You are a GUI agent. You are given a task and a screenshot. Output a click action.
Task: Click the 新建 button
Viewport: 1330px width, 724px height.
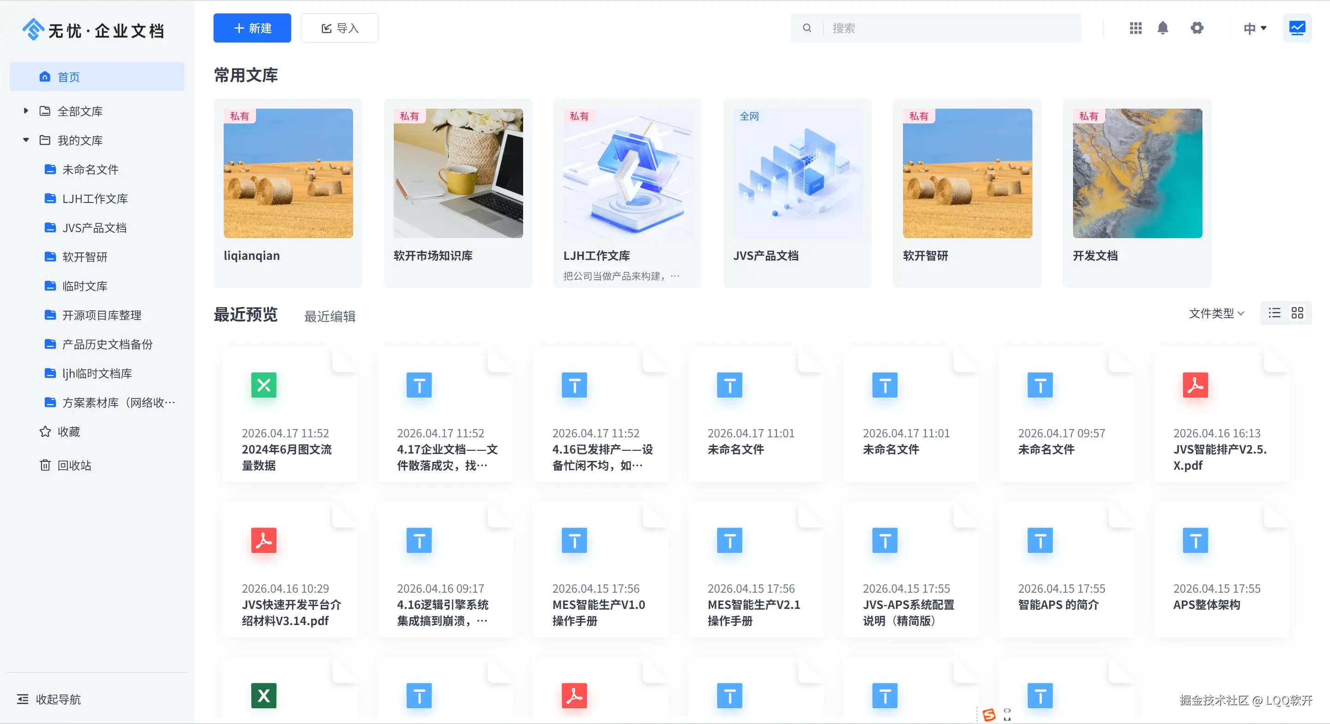[x=252, y=28]
